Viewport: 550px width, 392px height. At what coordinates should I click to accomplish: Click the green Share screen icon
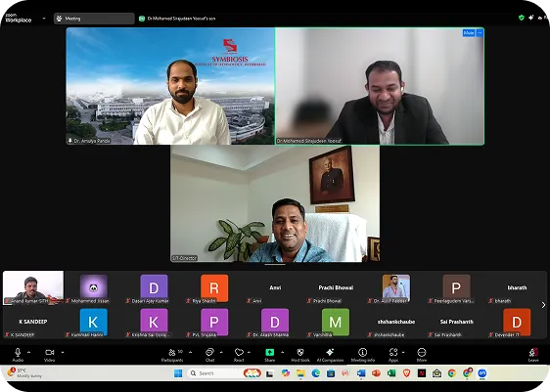[x=269, y=352]
